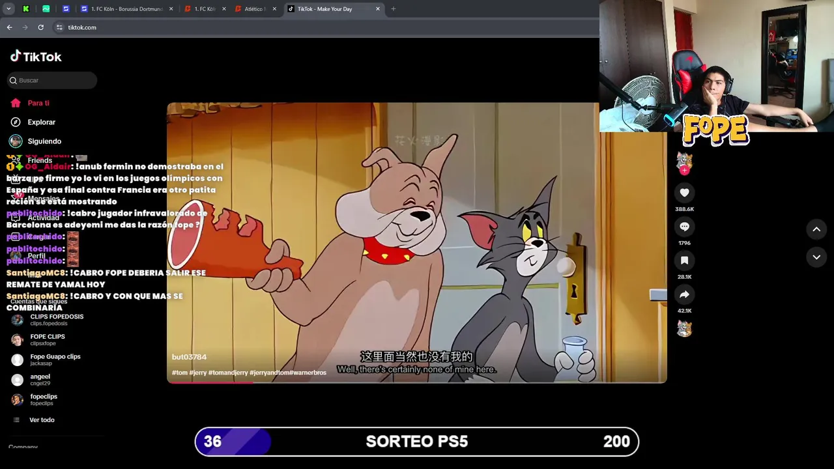The image size is (834, 469).
Task: Like the video with heart icon
Action: tap(684, 193)
